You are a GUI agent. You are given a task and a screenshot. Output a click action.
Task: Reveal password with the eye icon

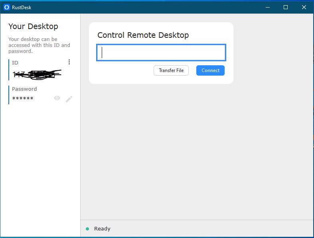coord(57,98)
